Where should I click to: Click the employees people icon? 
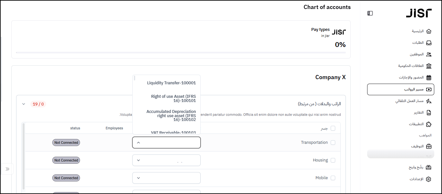tap(428, 54)
